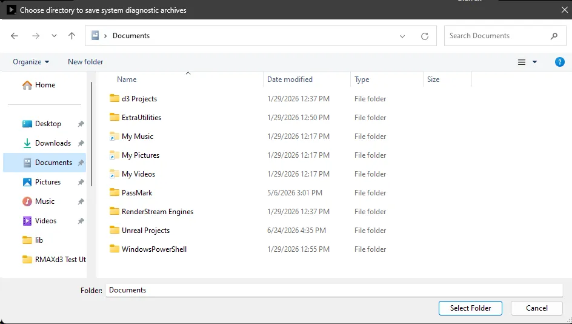Close the diagnostic archives dialog
This screenshot has height=324, width=572.
pyautogui.click(x=564, y=10)
